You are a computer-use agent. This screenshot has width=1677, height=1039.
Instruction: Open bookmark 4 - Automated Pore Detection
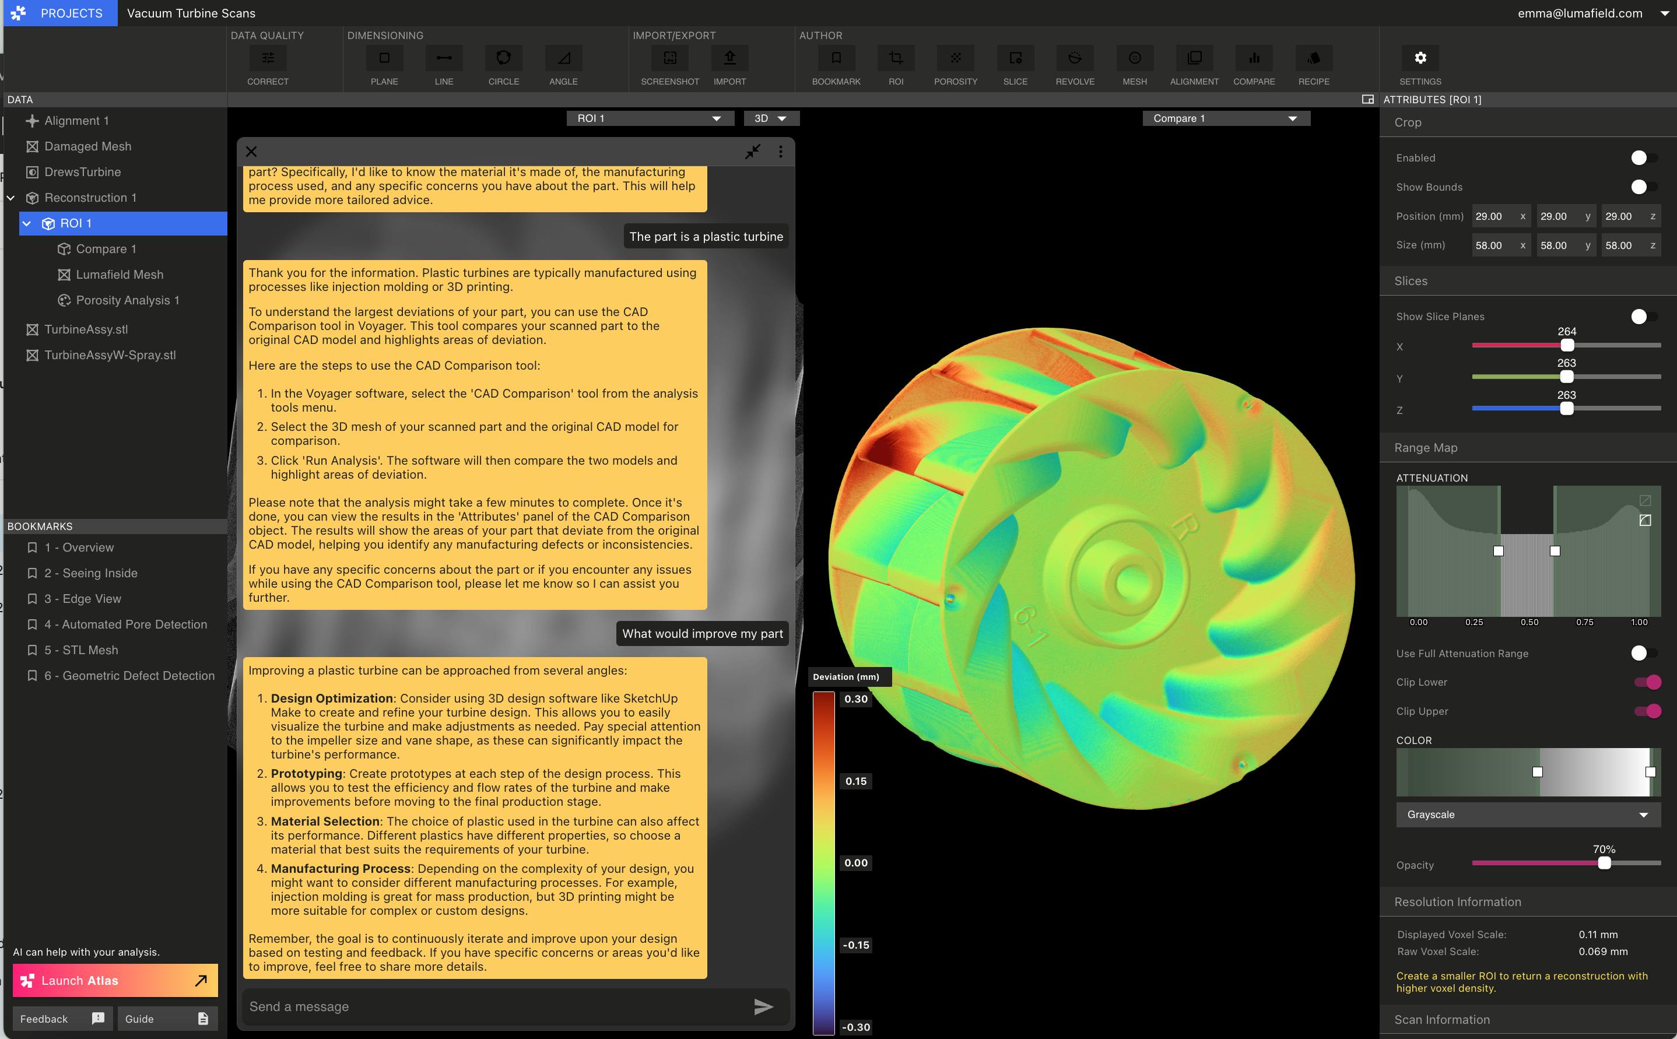pos(125,624)
